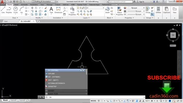Expand the Annotation panel

(58, 18)
